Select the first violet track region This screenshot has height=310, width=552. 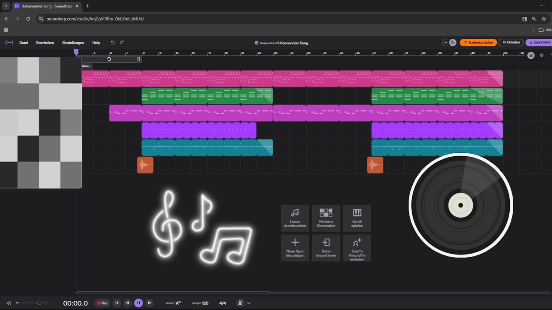(x=199, y=130)
